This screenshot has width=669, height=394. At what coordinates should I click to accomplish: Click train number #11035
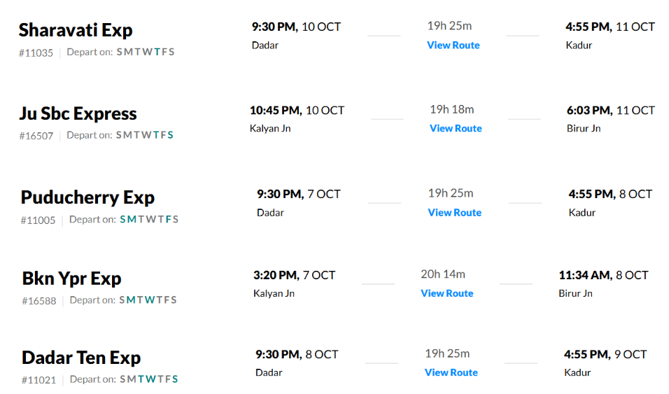coord(36,53)
